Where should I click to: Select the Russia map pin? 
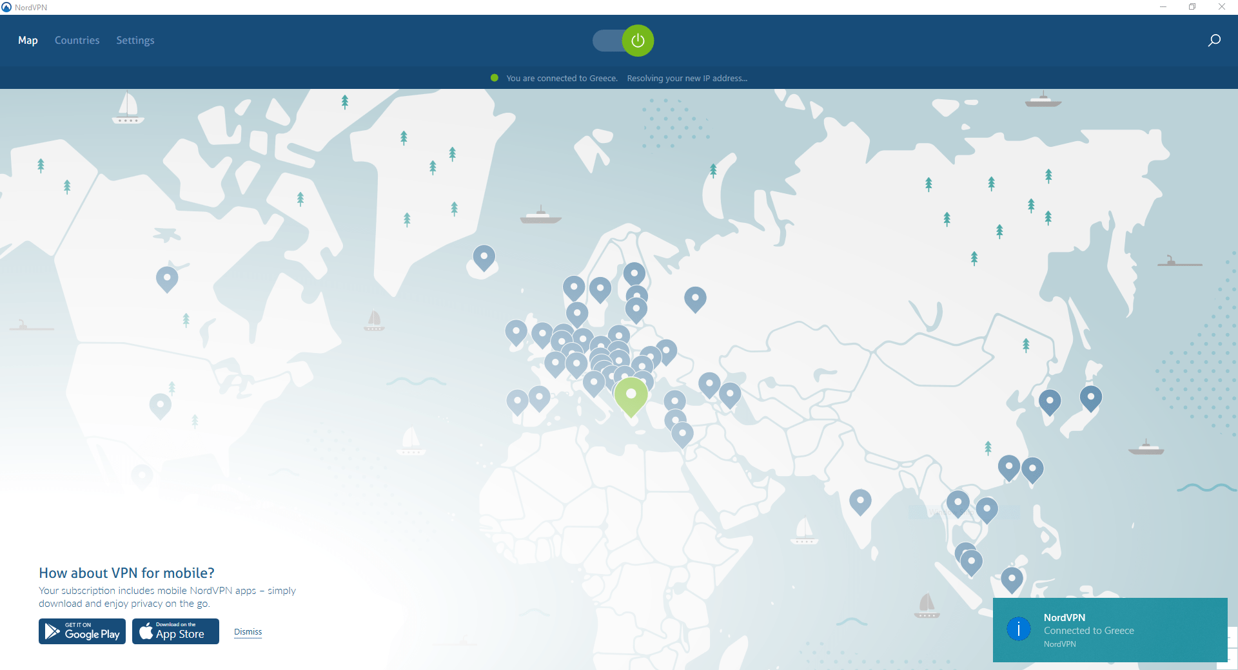pos(695,298)
